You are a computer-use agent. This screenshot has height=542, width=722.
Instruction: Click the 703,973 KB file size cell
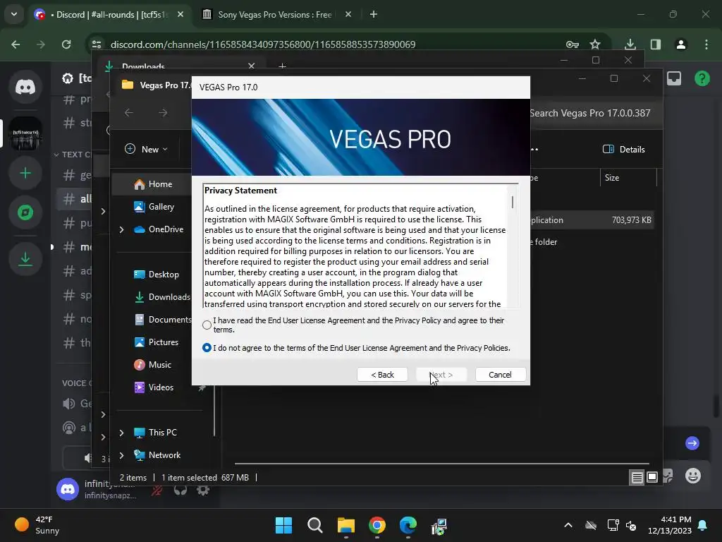click(x=631, y=220)
